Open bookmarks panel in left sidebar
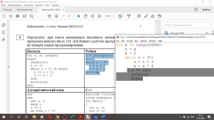The image size is (214, 120). 4,32
